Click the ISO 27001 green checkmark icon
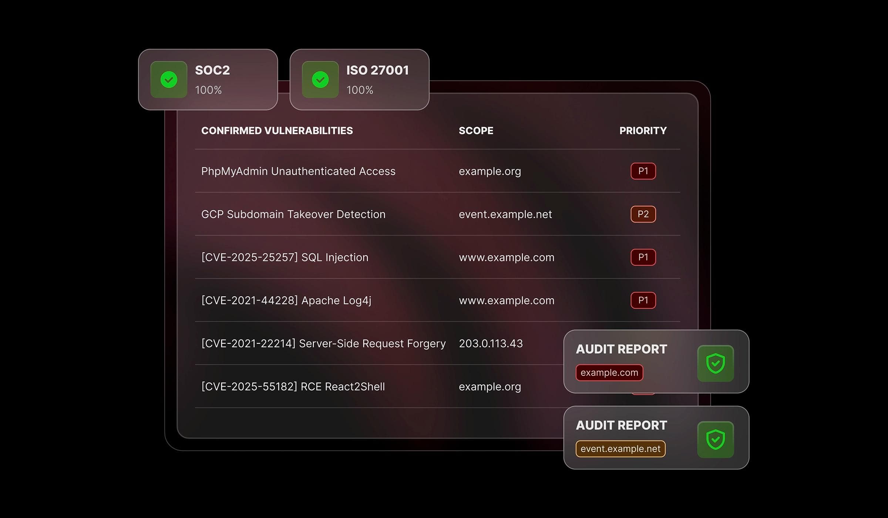Screen dimensions: 888x518 tap(320, 80)
